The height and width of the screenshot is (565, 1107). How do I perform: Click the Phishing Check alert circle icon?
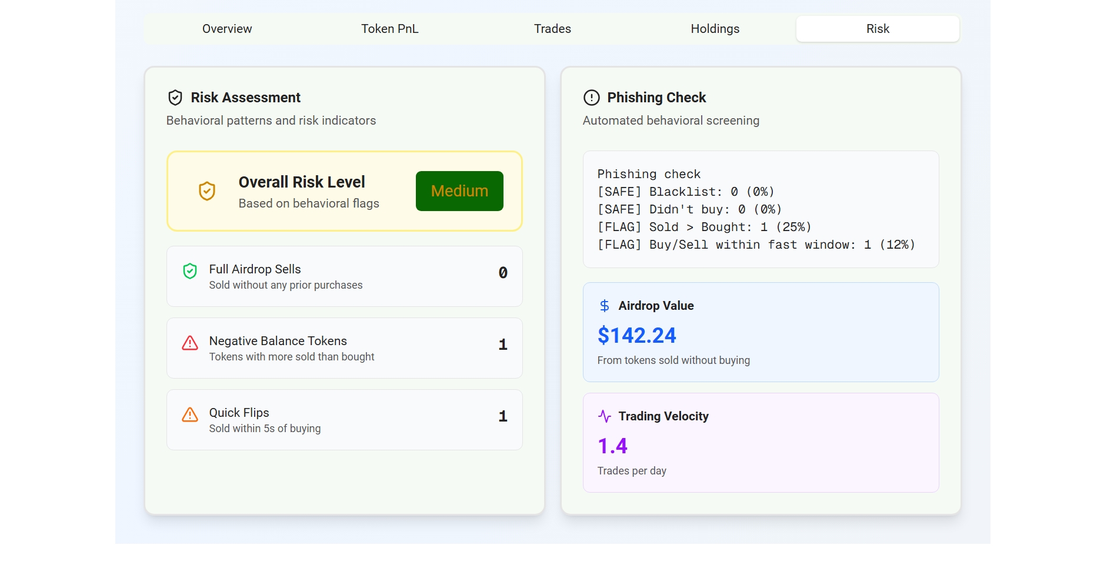(591, 98)
